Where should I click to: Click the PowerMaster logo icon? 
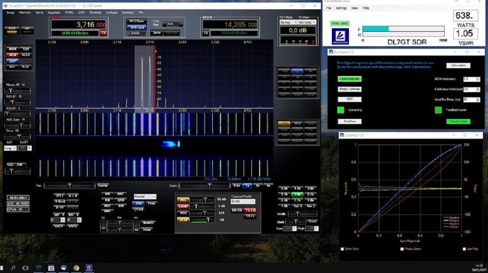[x=340, y=37]
